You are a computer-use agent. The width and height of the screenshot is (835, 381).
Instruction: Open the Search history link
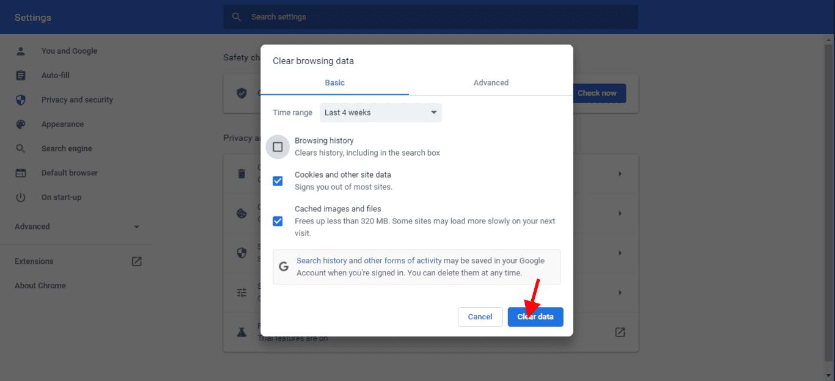(322, 261)
